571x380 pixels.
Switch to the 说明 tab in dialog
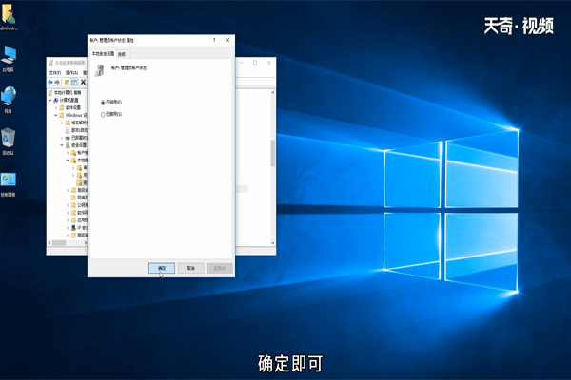coord(122,54)
